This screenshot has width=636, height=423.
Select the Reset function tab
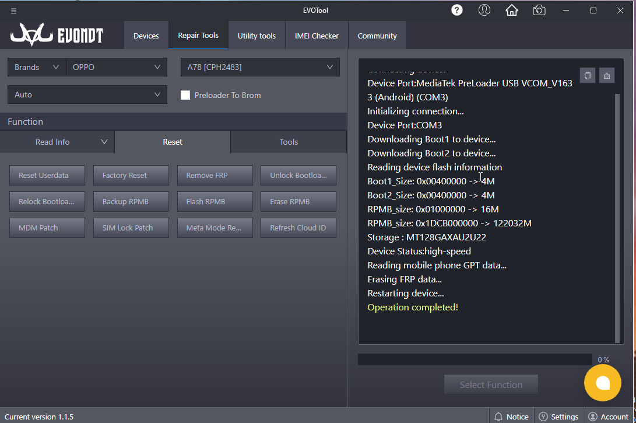click(x=173, y=142)
